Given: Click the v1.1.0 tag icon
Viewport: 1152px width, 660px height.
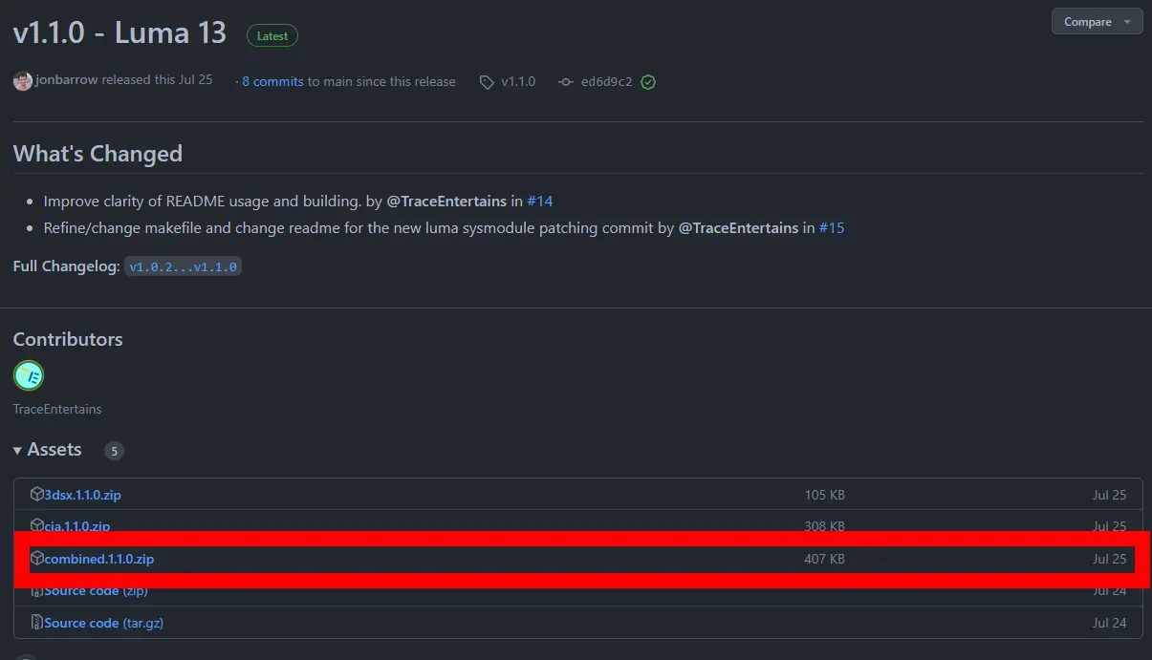Looking at the screenshot, I should tap(487, 82).
